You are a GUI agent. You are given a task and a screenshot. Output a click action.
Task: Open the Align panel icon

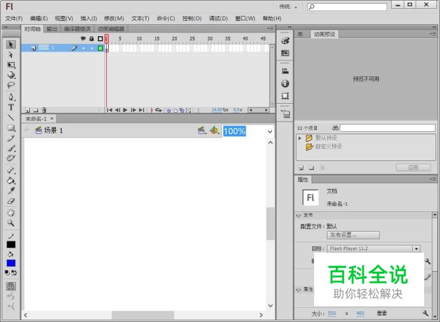pos(285,71)
